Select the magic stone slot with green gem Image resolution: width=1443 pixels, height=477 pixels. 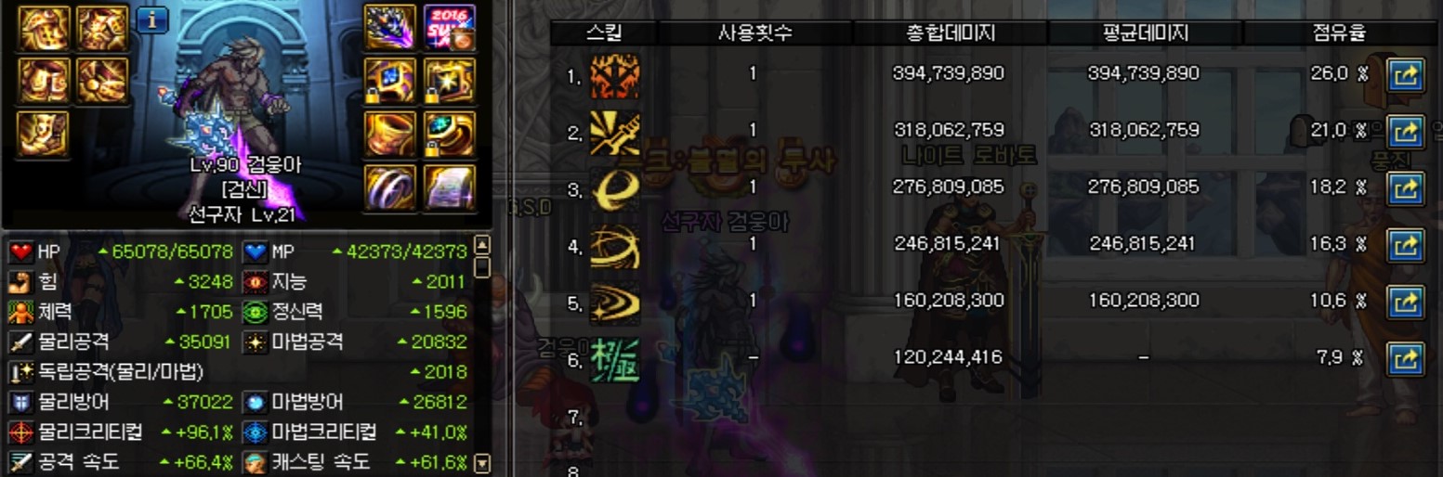pyautogui.click(x=450, y=134)
